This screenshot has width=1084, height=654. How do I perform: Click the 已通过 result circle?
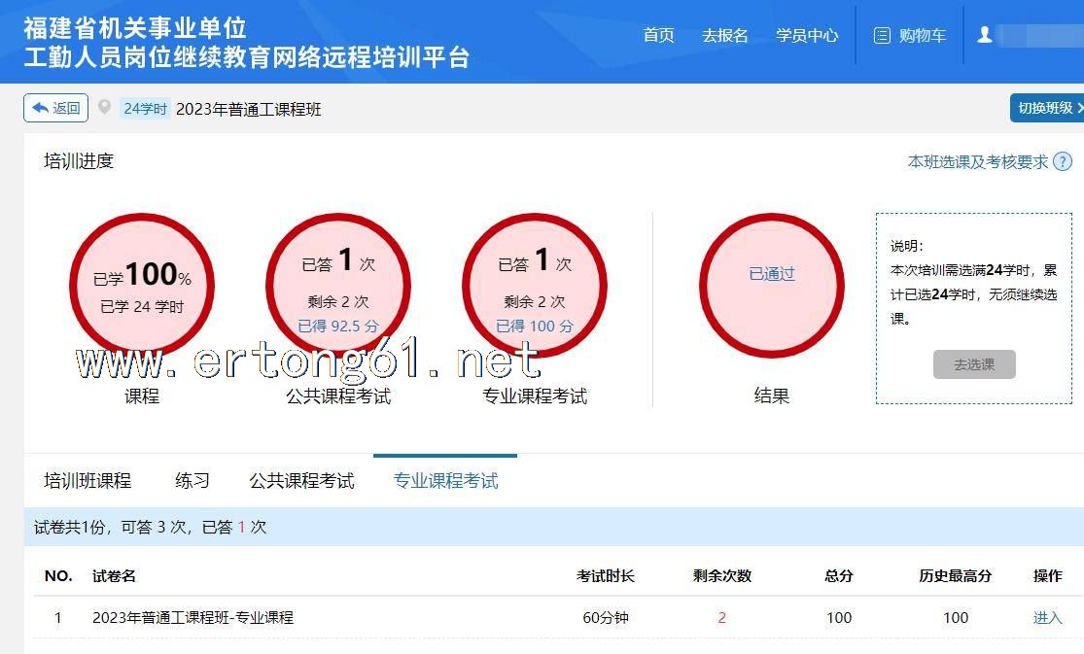[x=771, y=275]
